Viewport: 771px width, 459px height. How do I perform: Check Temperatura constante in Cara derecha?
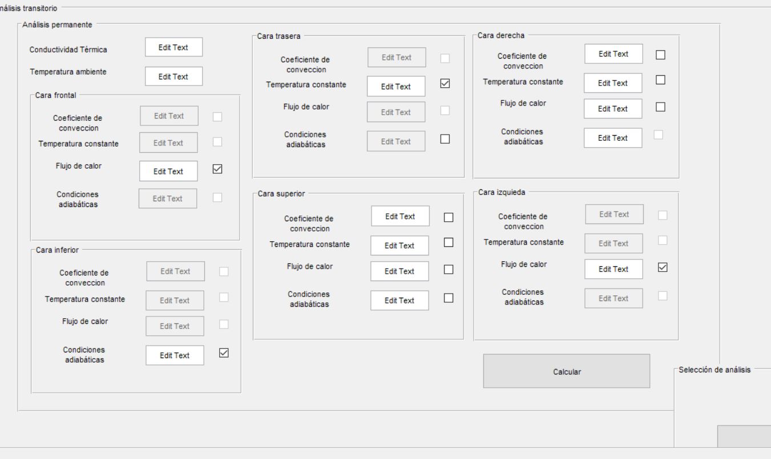pos(661,80)
